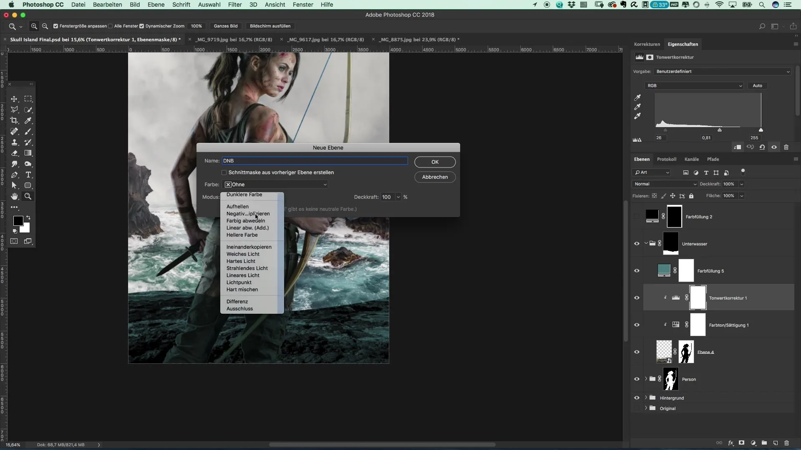
Task: Hide the Person group
Action: click(x=637, y=379)
